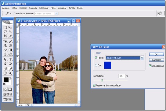Select the Type tool
Image resolution: width=166 pixels, height=111 pixels.
(10, 59)
